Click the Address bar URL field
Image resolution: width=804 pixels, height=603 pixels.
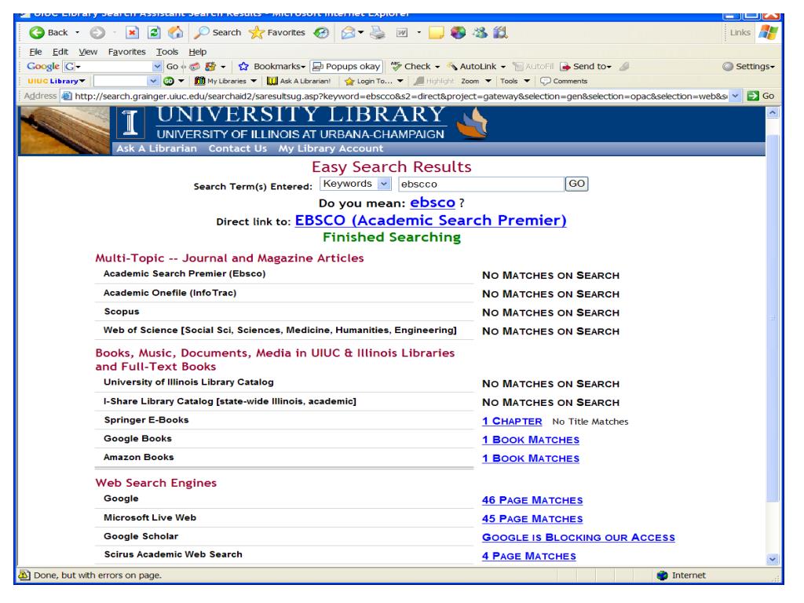400,96
